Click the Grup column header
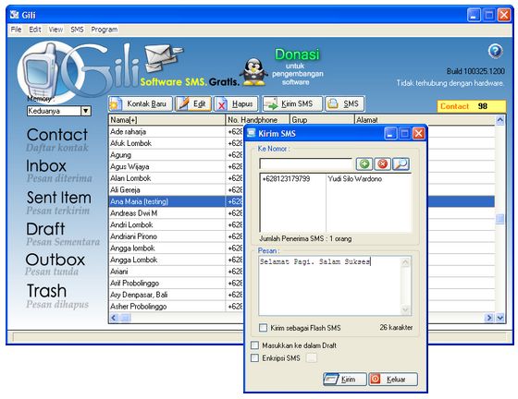 (322, 120)
